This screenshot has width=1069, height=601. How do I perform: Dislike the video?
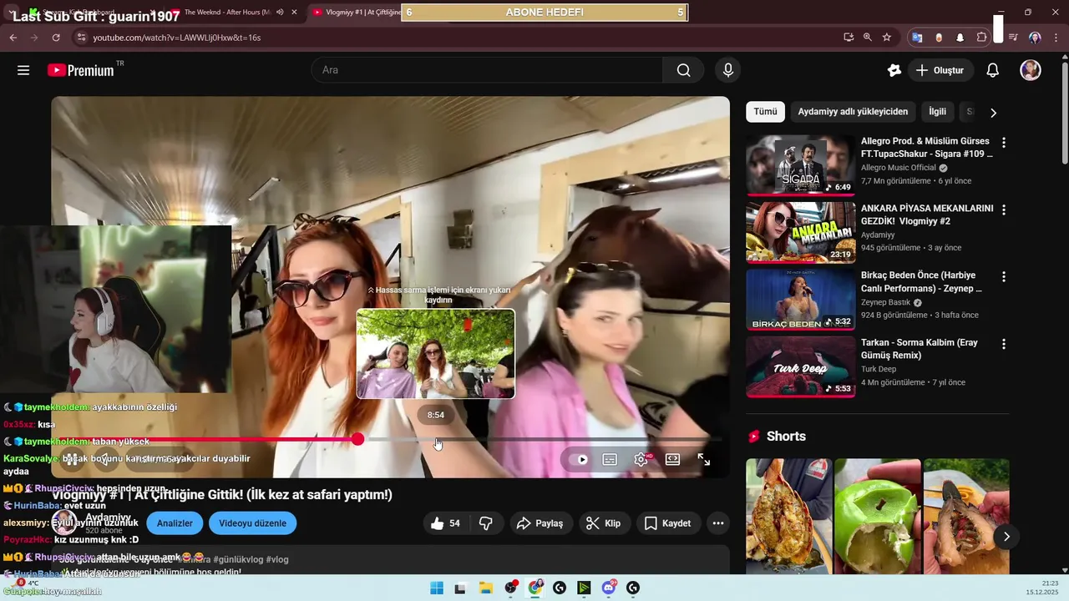point(485,523)
